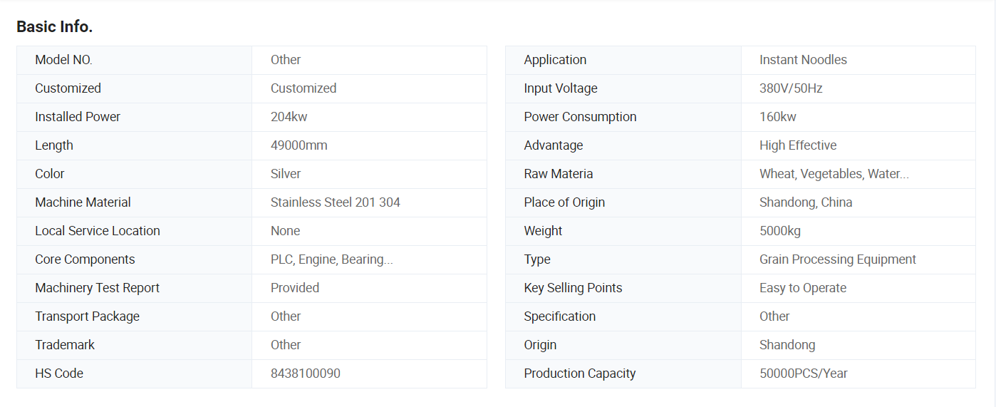The image size is (996, 407).
Task: Click the 'Instant Noodles' application value
Action: (803, 60)
